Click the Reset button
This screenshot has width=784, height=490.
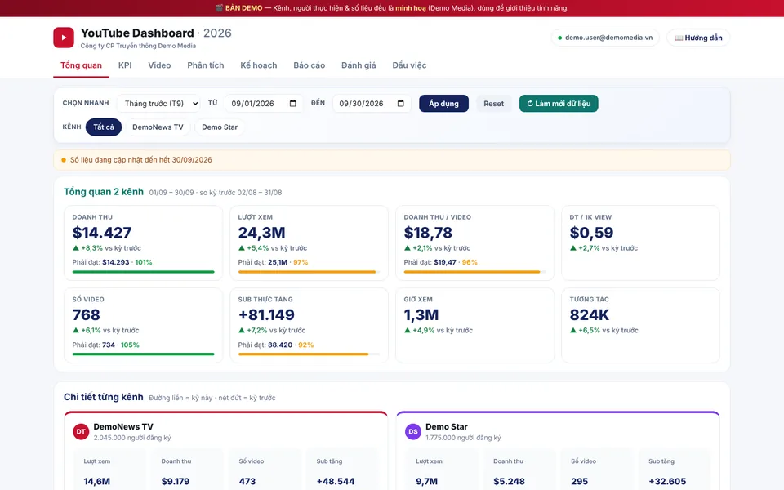click(x=493, y=104)
